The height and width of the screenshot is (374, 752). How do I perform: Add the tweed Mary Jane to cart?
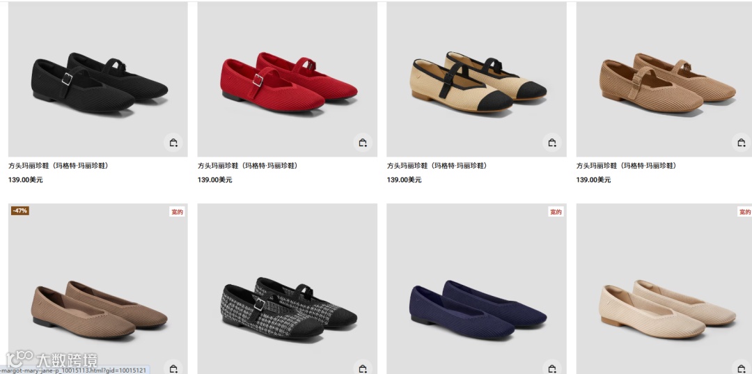(363, 367)
